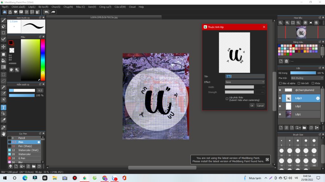Zoom in using navigator magnifier plus
This screenshot has width=325, height=182.
pyautogui.click(x=287, y=23)
